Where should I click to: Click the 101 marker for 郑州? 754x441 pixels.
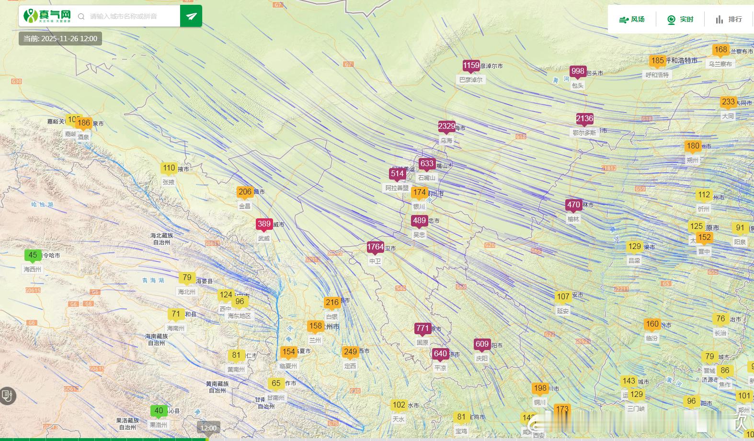(x=744, y=396)
